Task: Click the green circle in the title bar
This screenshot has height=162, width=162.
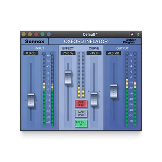Action: pos(42,34)
